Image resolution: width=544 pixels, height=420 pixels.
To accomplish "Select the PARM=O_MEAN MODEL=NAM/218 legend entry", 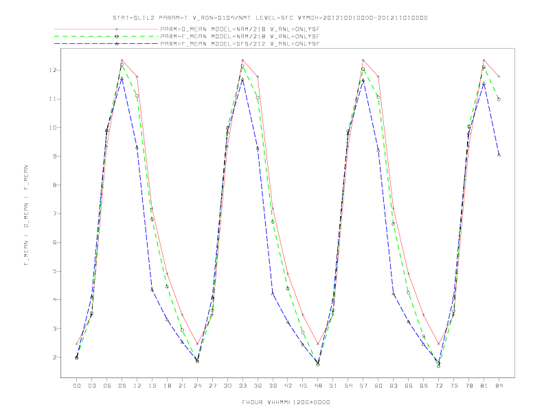I will point(240,29).
